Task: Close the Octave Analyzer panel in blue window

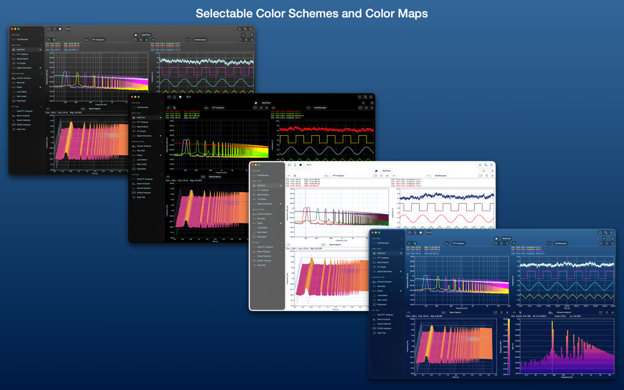Action: click(612, 312)
